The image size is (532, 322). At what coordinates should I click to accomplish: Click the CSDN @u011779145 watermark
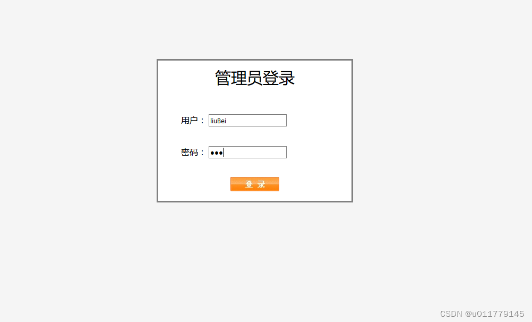coord(482,313)
